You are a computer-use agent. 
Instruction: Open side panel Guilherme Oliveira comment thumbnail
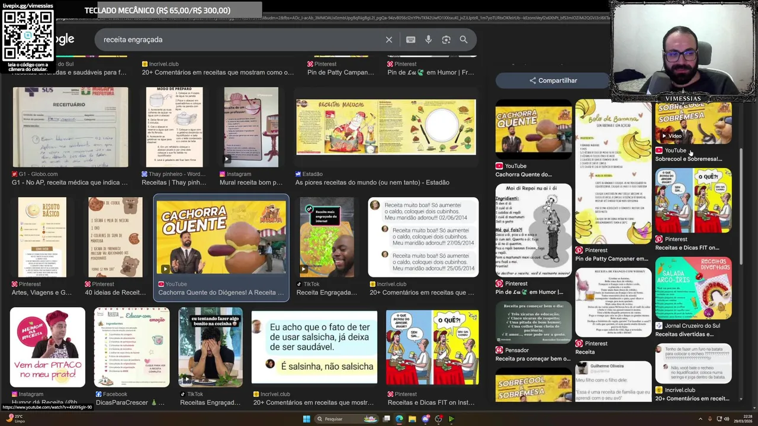point(614,382)
